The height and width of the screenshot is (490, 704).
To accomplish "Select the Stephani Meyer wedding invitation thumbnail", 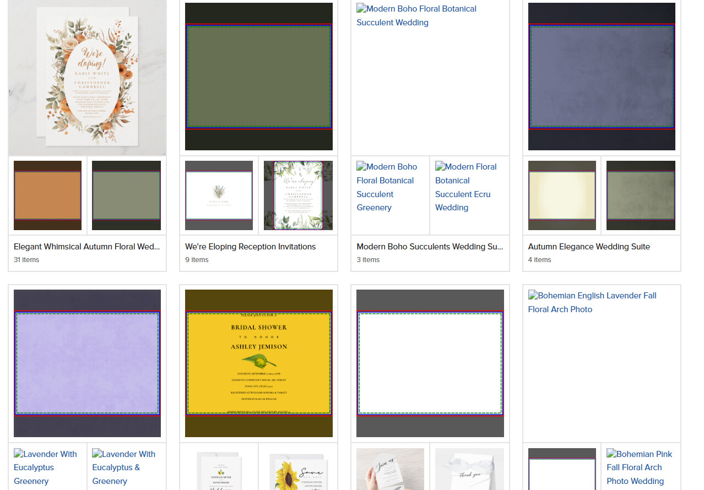I will pos(219,469).
